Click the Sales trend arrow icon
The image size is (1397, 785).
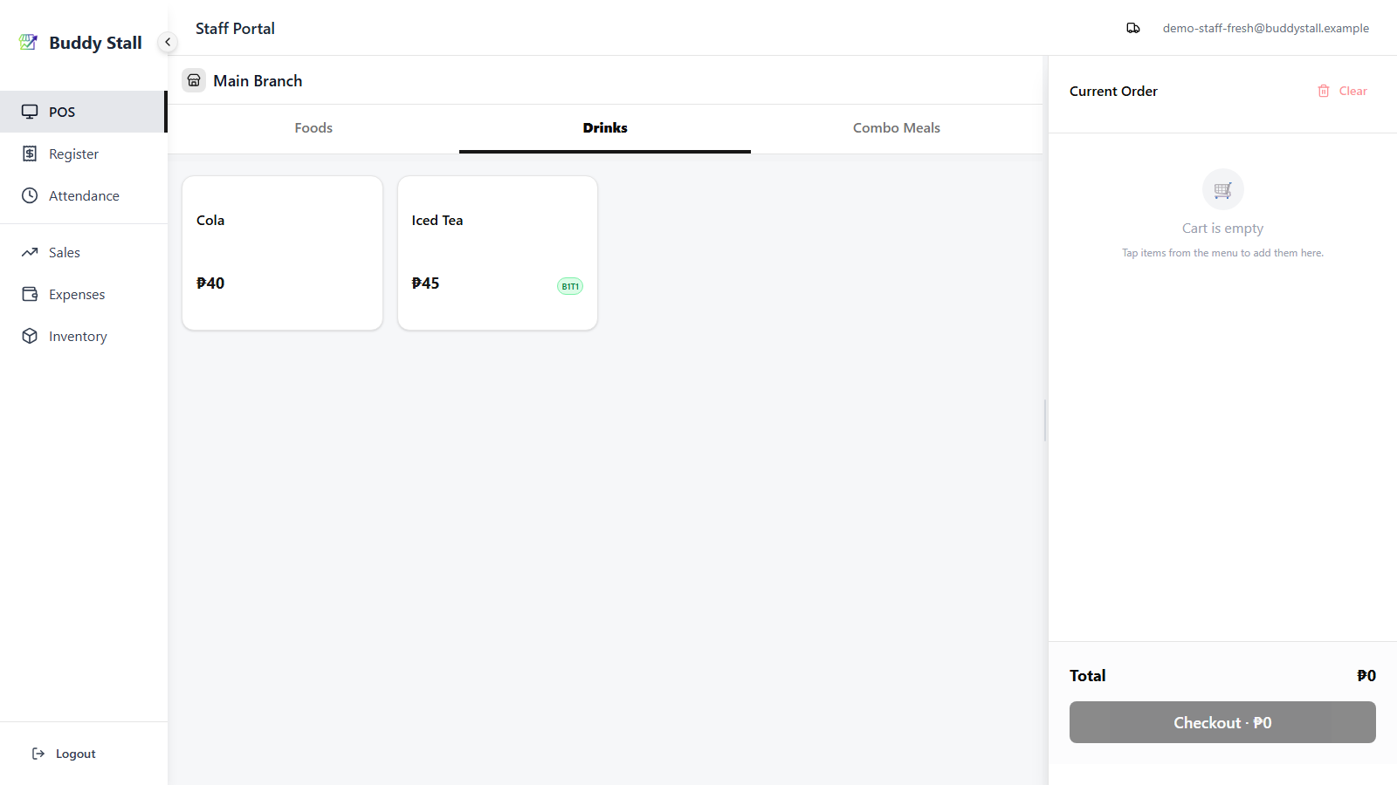pos(30,252)
